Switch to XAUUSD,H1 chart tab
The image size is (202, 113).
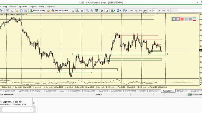coord(116,91)
